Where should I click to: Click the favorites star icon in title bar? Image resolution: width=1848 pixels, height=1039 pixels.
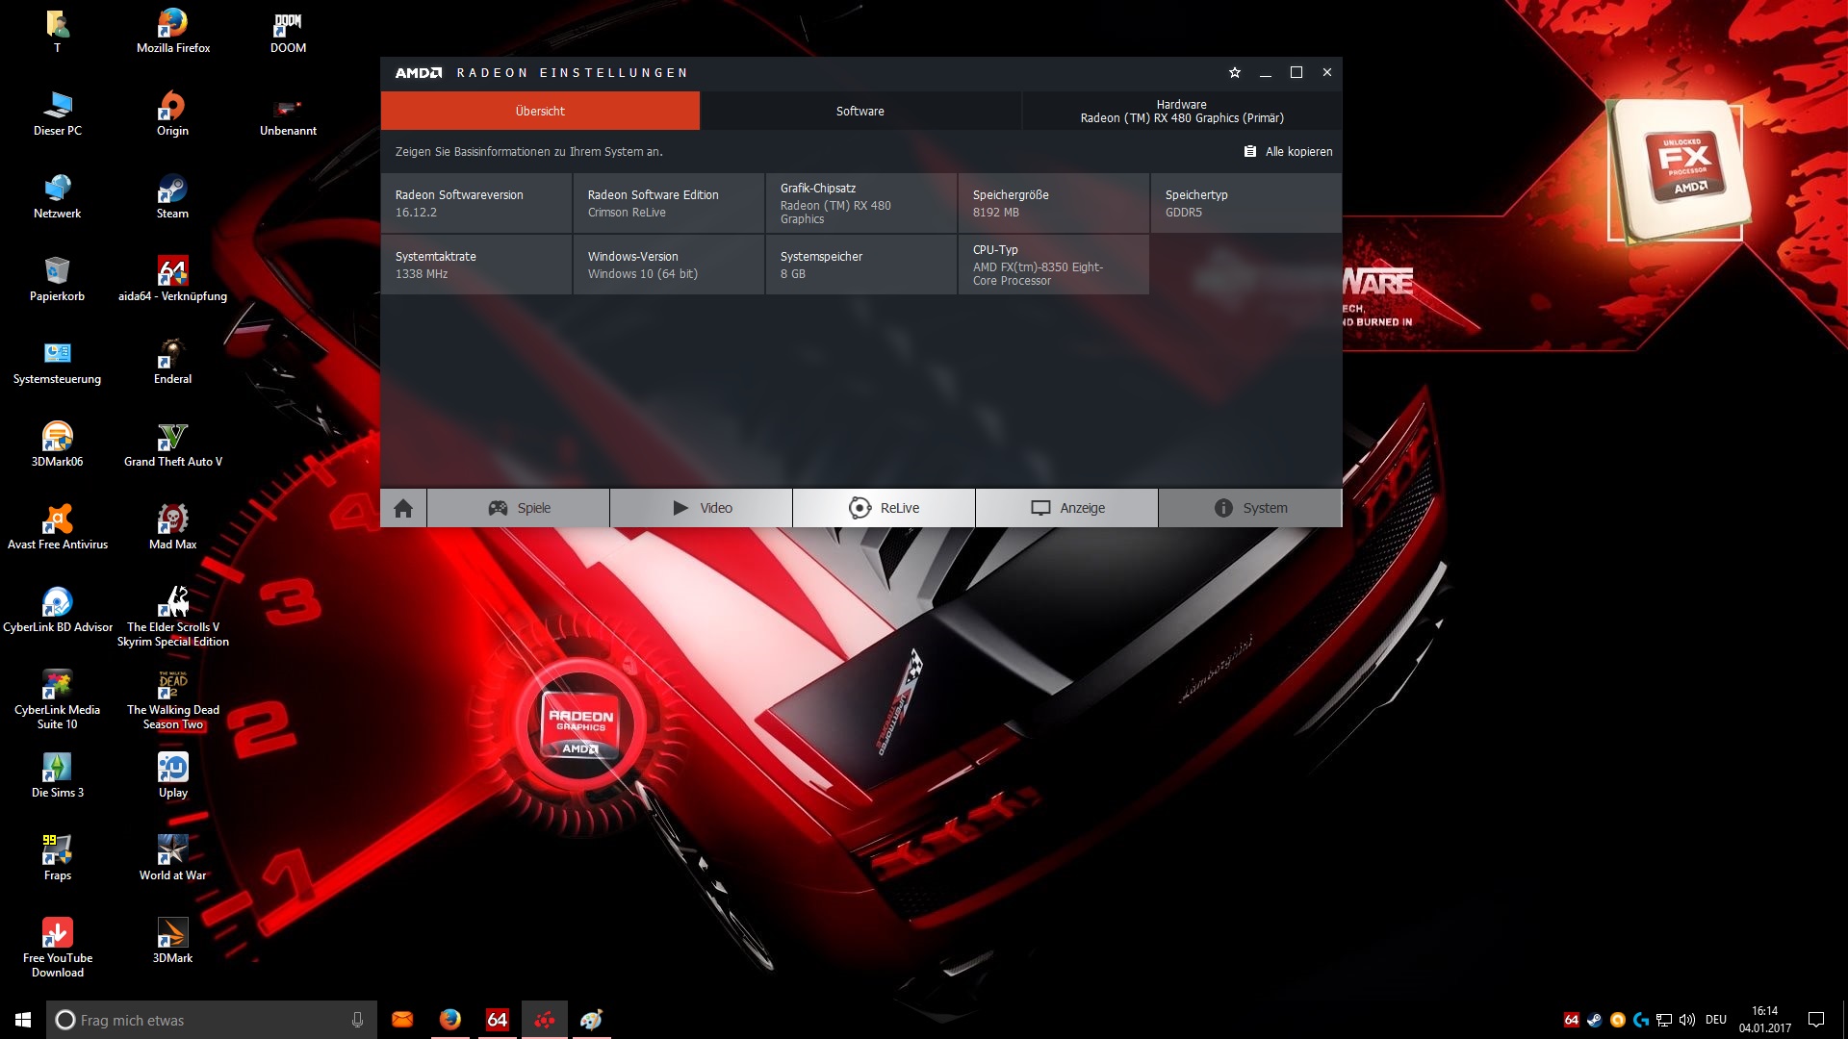(x=1235, y=73)
